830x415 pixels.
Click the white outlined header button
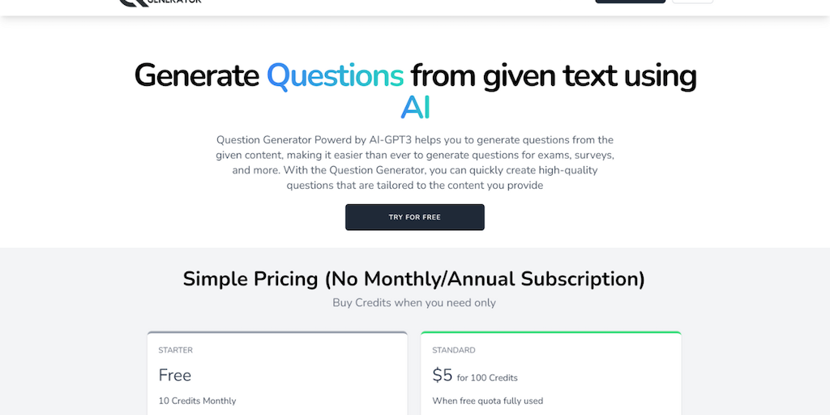[x=692, y=2]
